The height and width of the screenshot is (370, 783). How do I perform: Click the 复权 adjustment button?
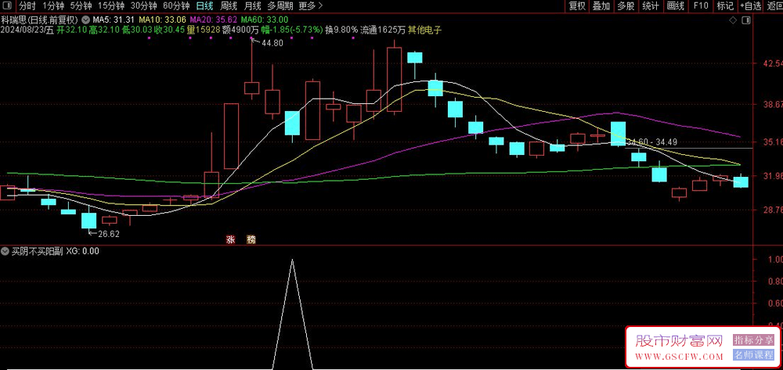point(577,6)
